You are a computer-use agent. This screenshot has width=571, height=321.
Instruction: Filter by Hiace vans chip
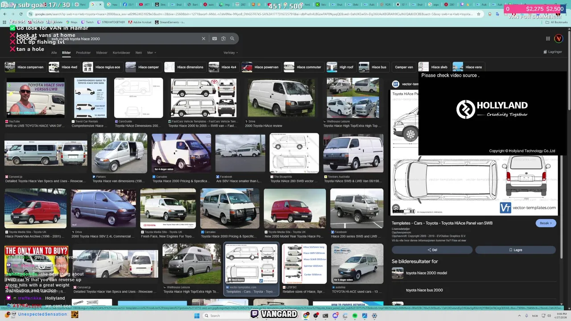click(x=468, y=67)
